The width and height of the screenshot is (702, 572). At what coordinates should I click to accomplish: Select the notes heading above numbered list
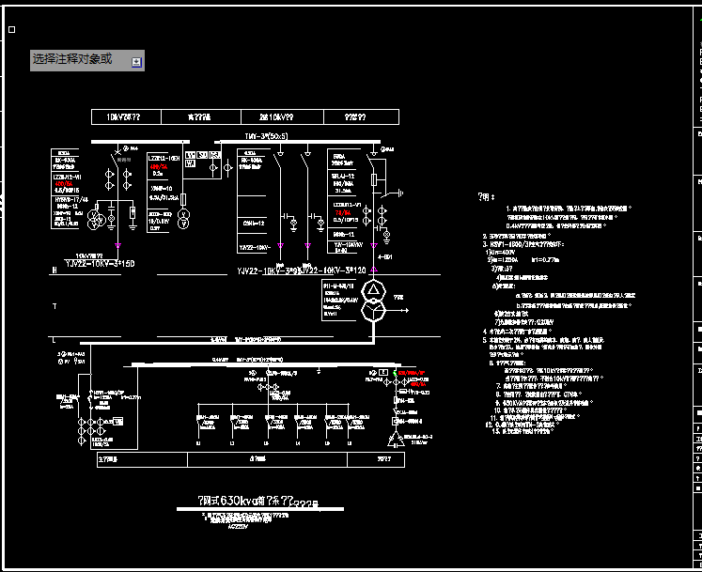[x=485, y=197]
